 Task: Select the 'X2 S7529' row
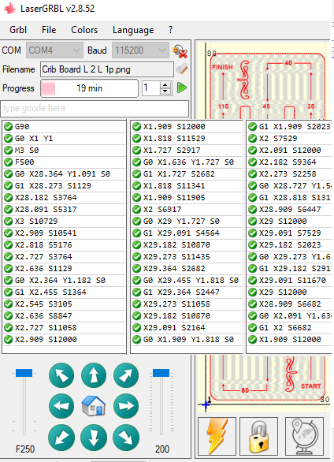pos(289,139)
